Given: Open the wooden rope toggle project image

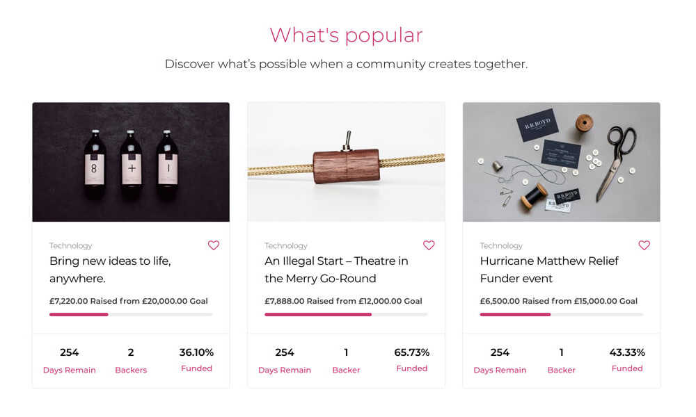Looking at the screenshot, I should coord(346,162).
